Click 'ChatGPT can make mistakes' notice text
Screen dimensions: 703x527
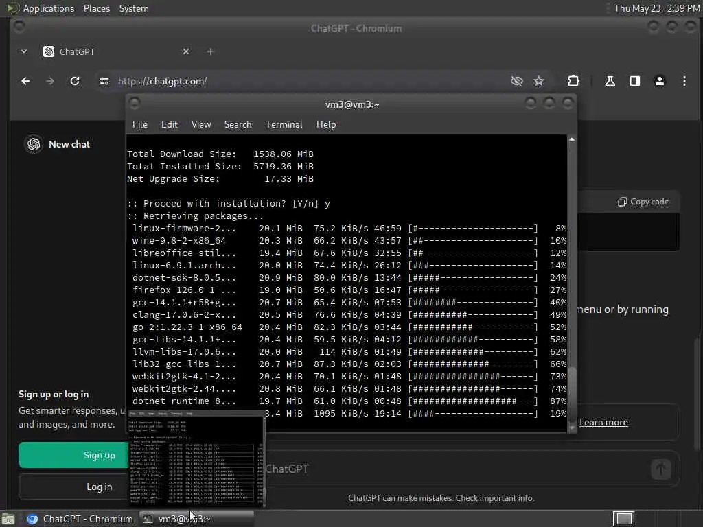point(441,498)
